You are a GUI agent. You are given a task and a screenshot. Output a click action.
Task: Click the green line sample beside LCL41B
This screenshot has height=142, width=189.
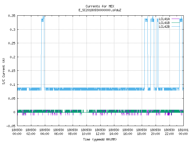(x=176, y=23)
